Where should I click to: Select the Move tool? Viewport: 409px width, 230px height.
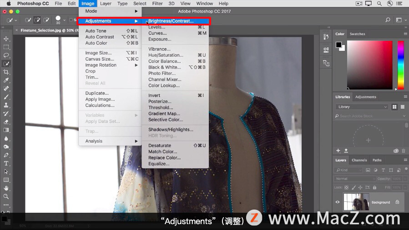[6, 39]
